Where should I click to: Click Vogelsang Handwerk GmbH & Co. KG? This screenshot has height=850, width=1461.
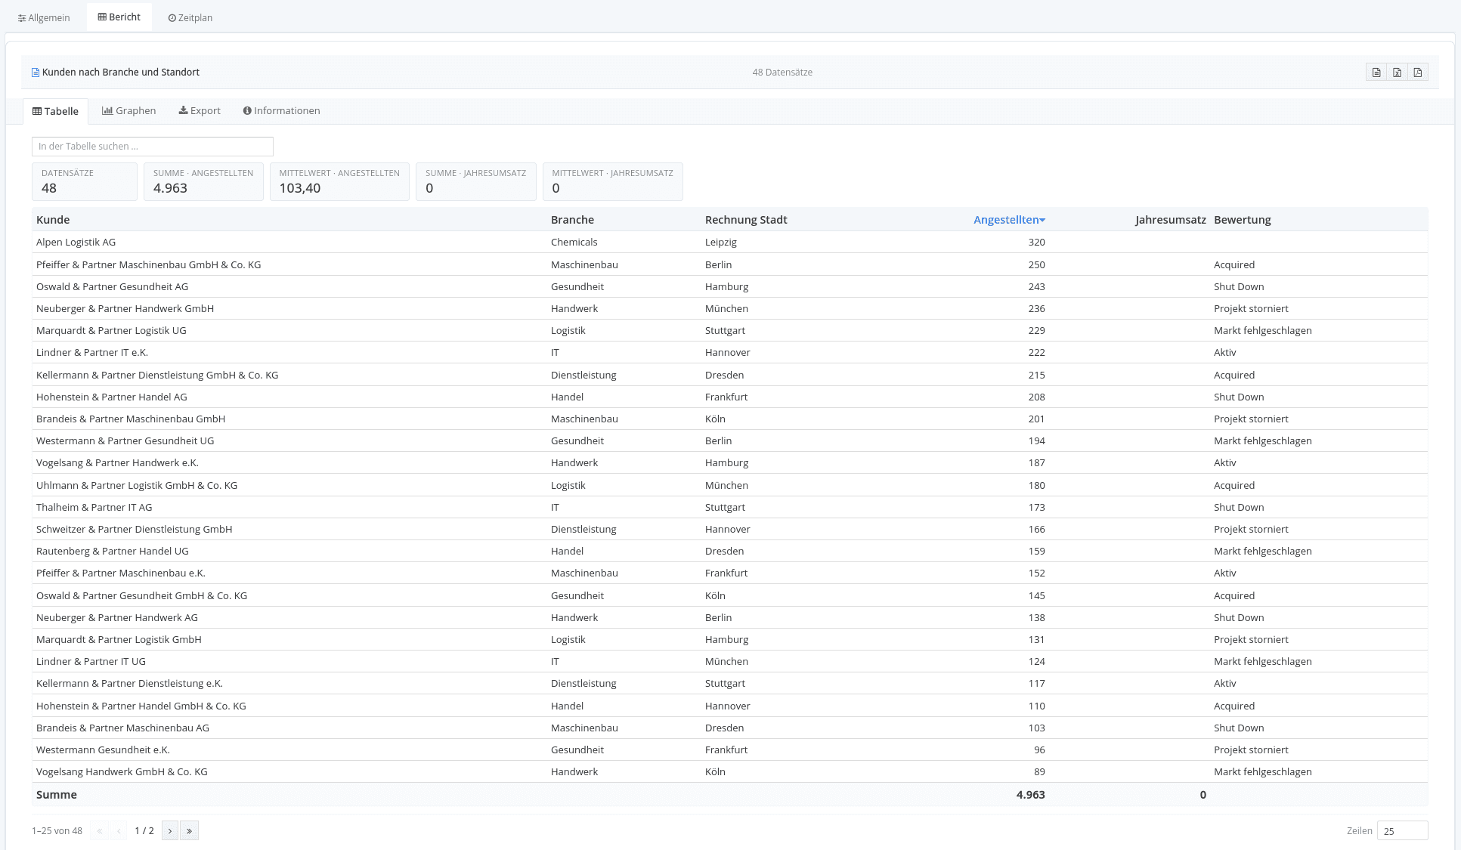point(122,772)
